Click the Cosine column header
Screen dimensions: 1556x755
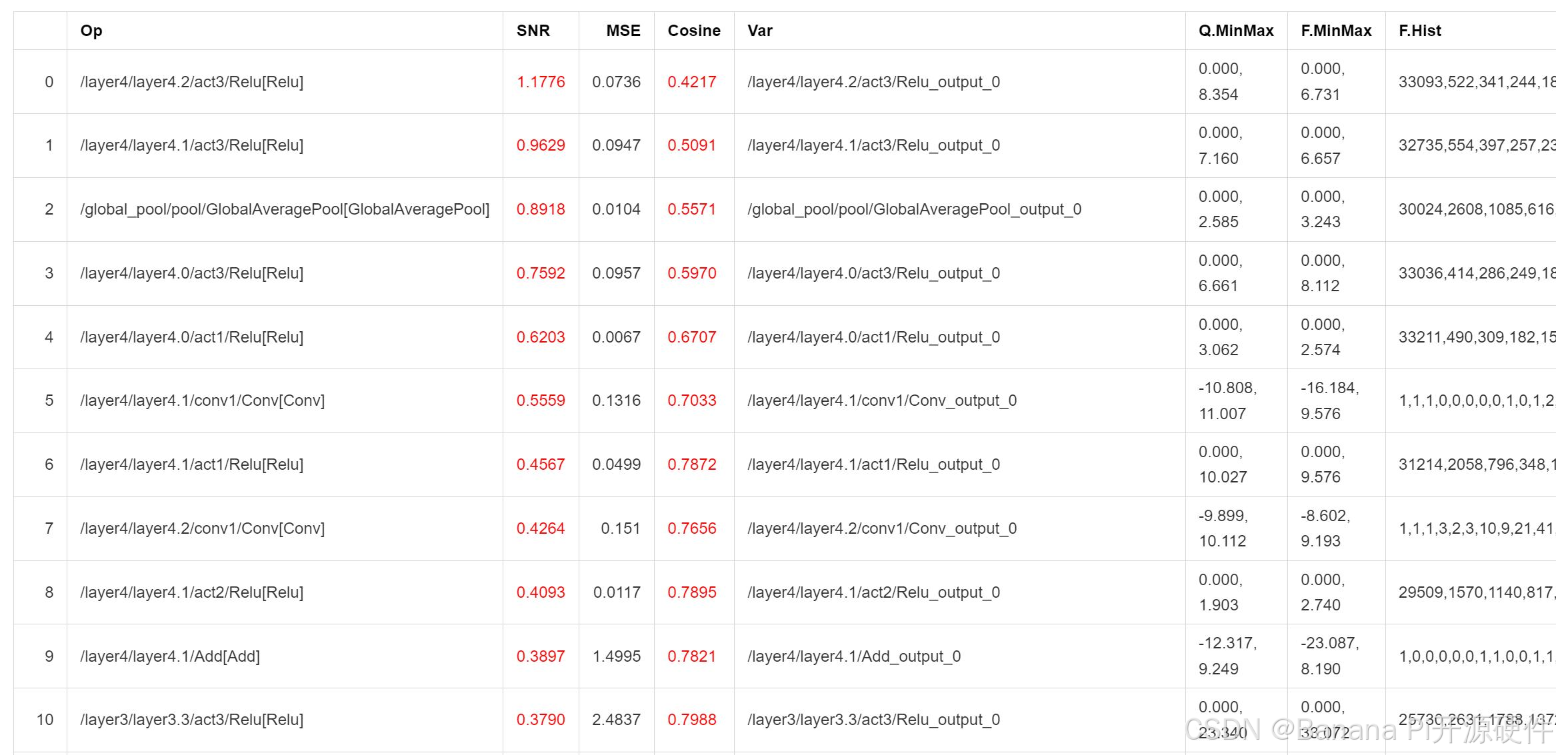pos(693,31)
